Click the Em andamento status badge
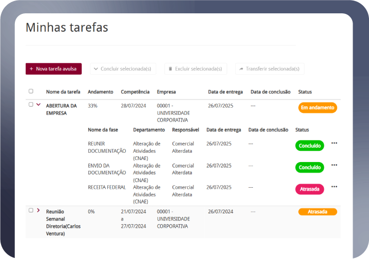This screenshot has width=369, height=259. [317, 108]
